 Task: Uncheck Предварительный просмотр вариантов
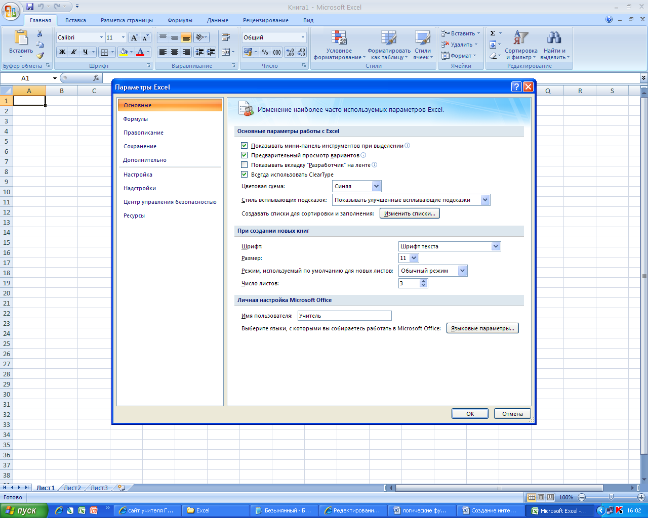click(245, 155)
